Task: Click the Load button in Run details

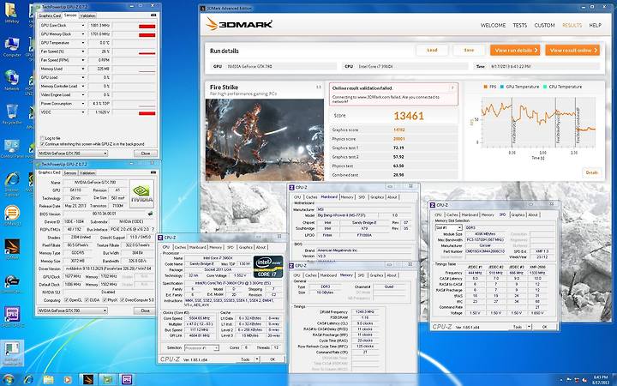Action: point(432,50)
